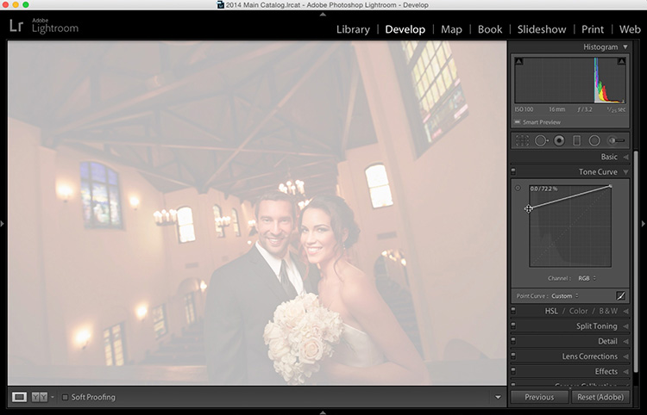Toggle highlight clipping indicator in histogram
The height and width of the screenshot is (415, 647).
pos(621,61)
